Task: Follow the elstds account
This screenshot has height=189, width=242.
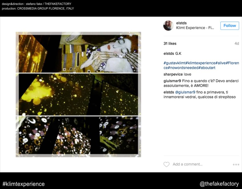Action: point(230,26)
